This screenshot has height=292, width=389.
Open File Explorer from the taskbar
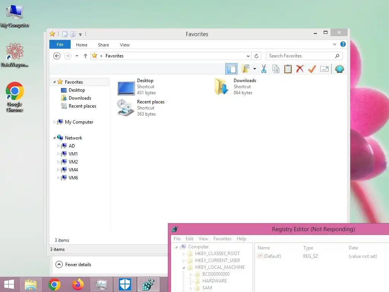pyautogui.click(x=30, y=284)
